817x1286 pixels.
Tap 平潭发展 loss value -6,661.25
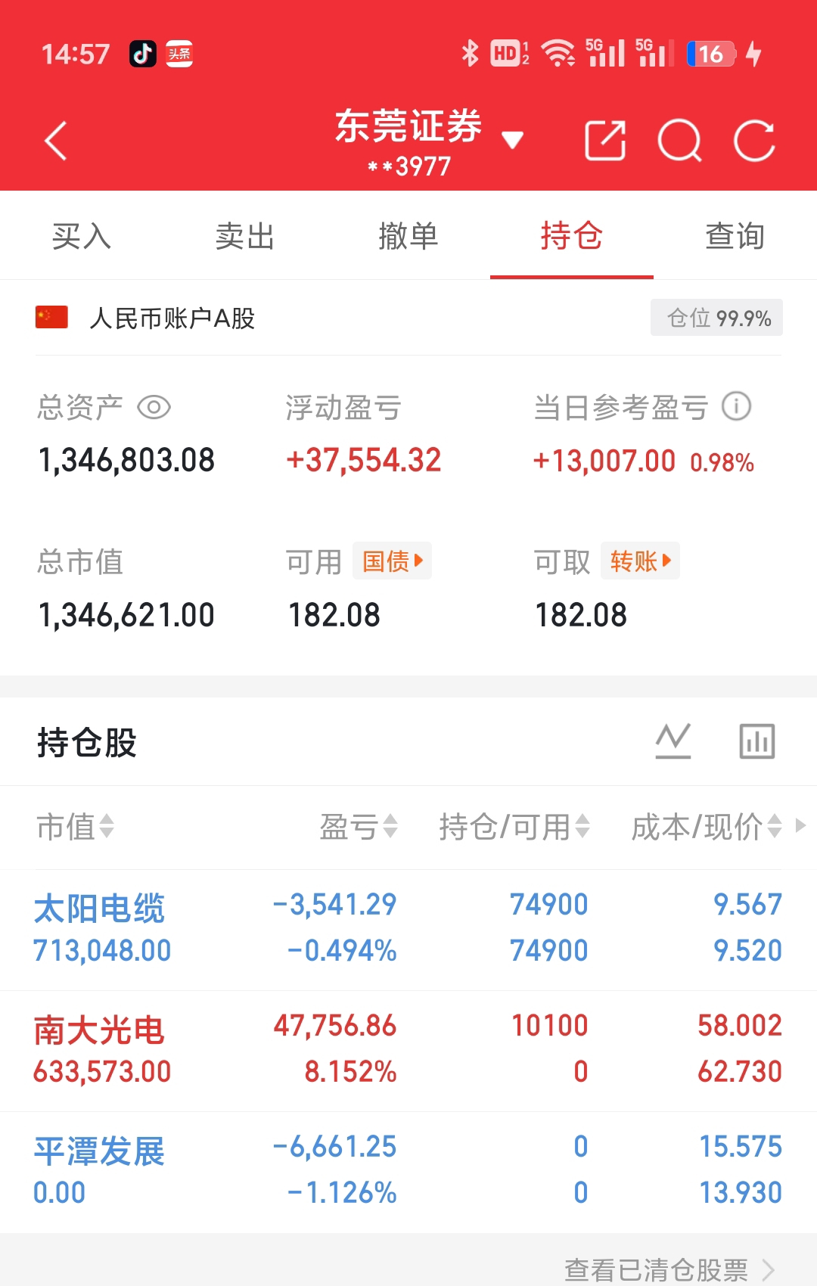coord(334,1147)
